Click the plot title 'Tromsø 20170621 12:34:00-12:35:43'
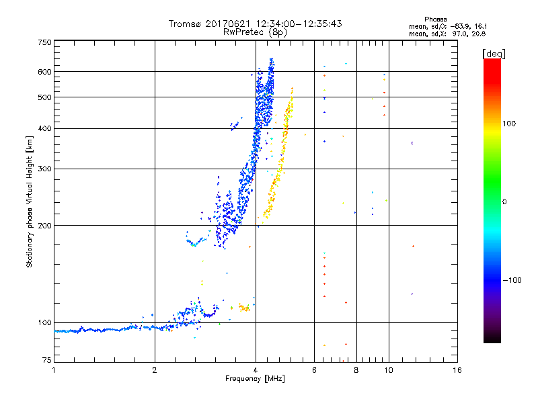538x403 pixels. (255, 24)
